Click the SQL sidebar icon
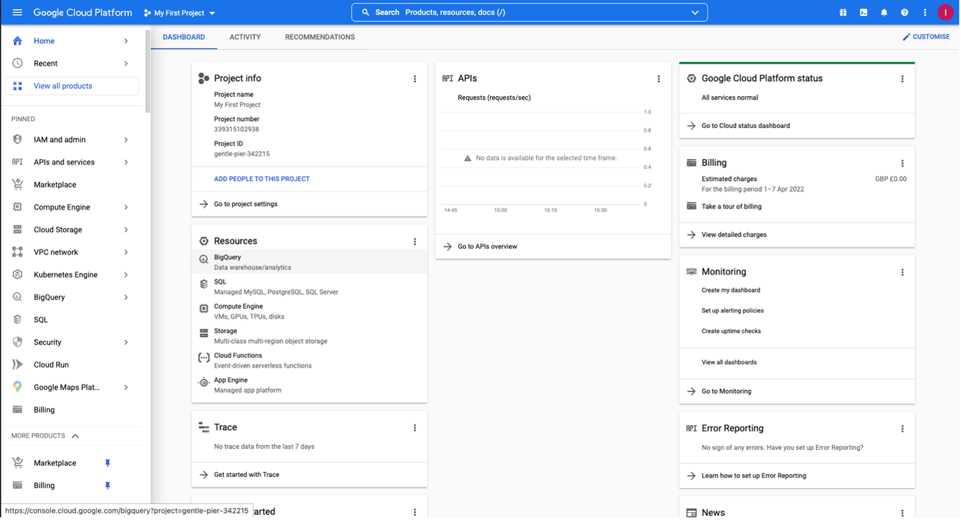 tap(18, 320)
